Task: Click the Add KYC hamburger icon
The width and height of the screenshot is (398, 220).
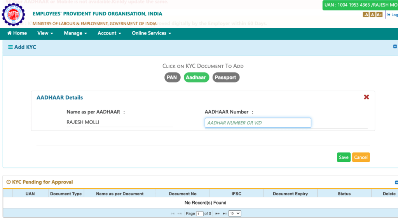Action: [x=10, y=47]
